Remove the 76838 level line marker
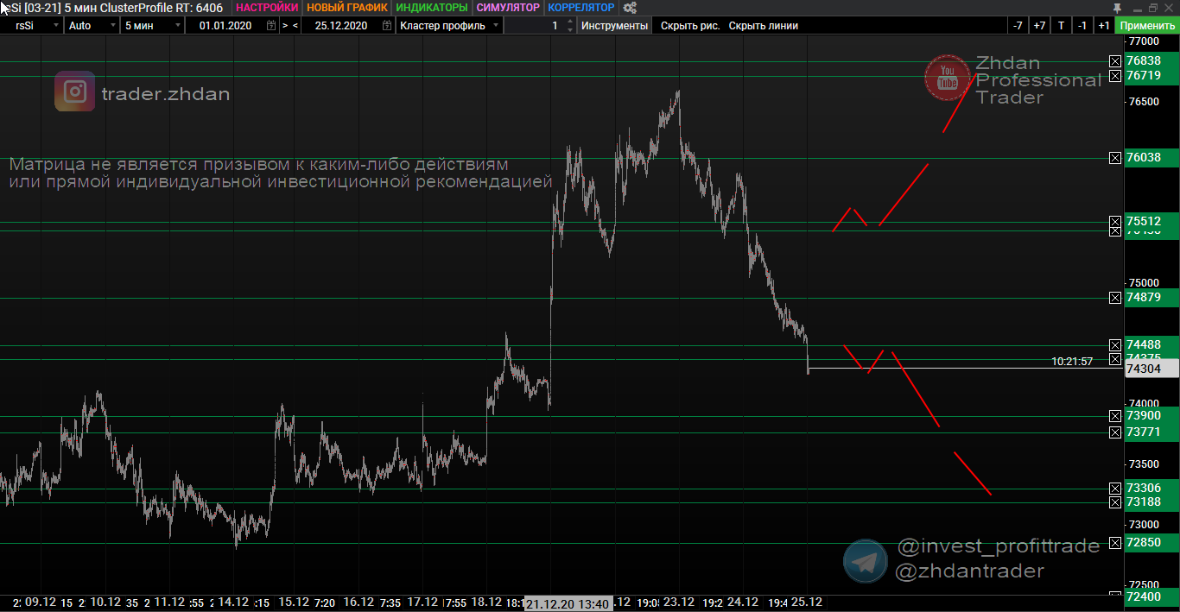 1115,61
